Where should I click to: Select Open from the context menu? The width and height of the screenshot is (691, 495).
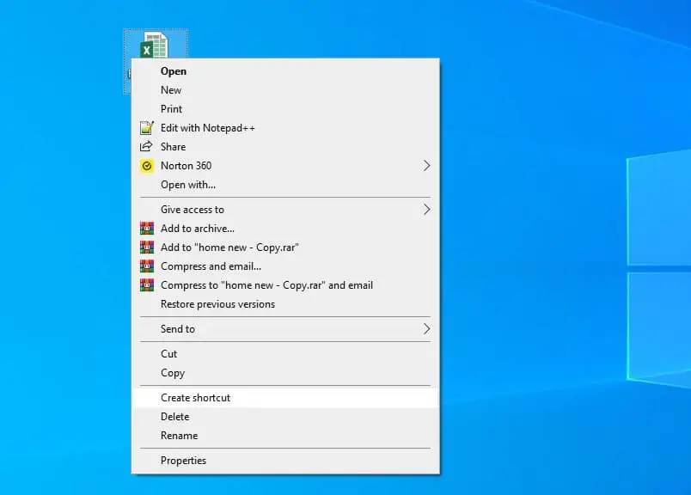click(x=174, y=71)
